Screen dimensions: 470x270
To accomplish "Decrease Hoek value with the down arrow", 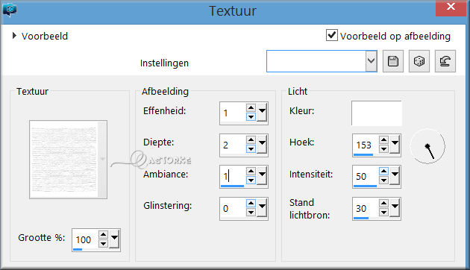I will (x=383, y=149).
